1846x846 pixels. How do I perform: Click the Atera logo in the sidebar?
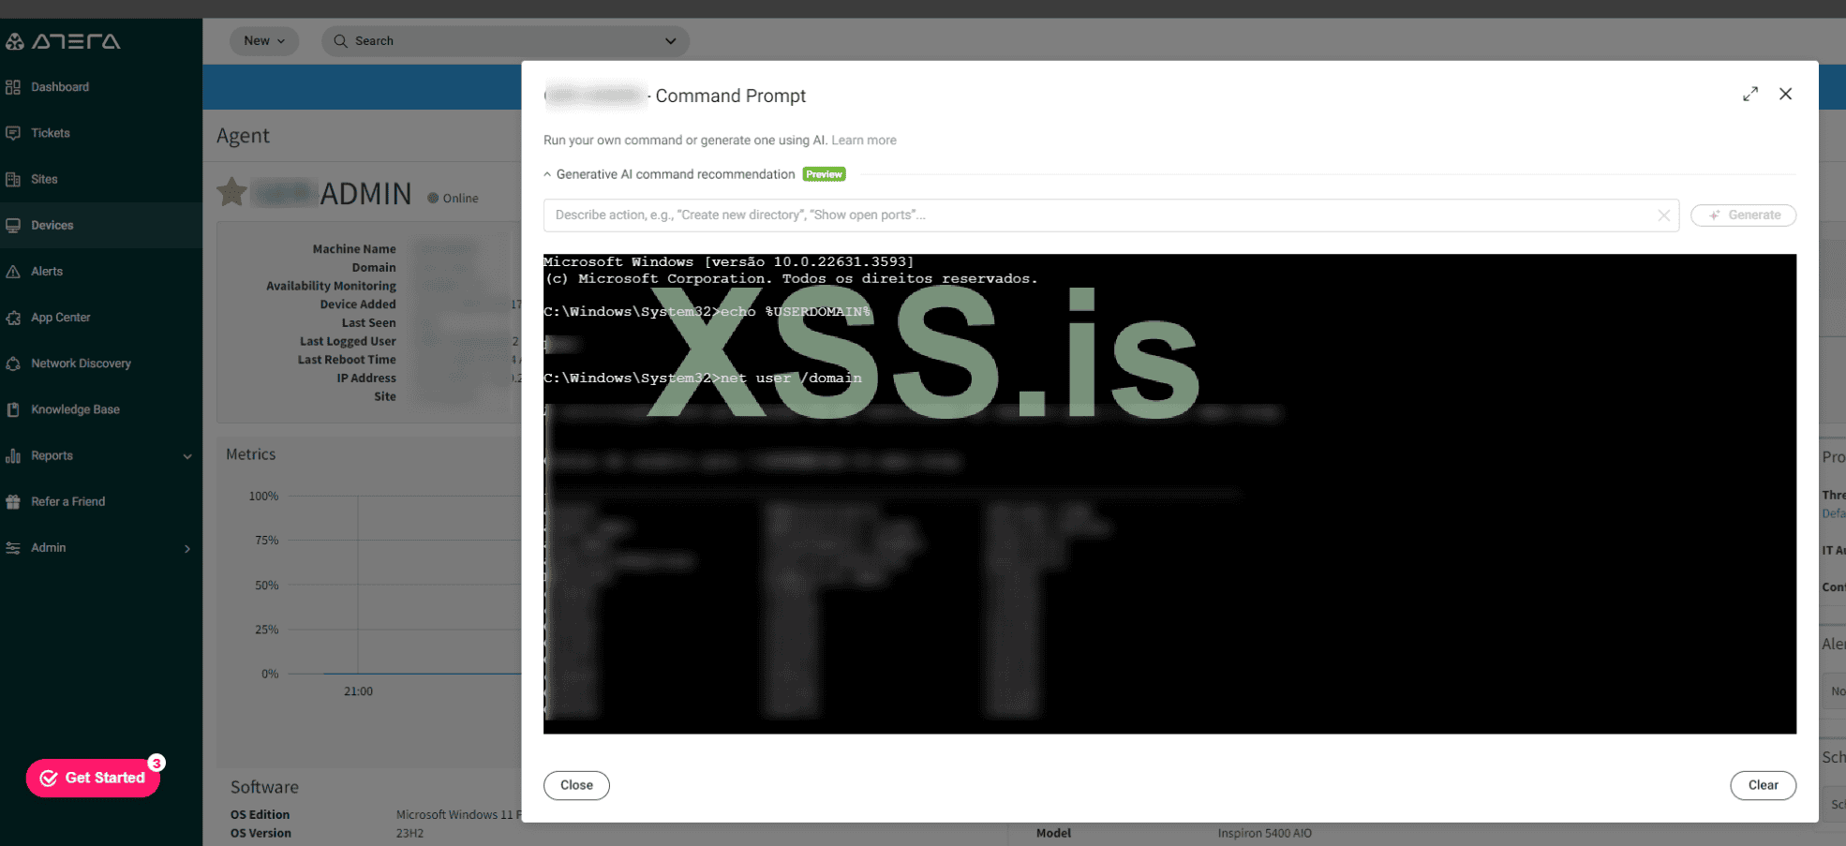tap(63, 41)
